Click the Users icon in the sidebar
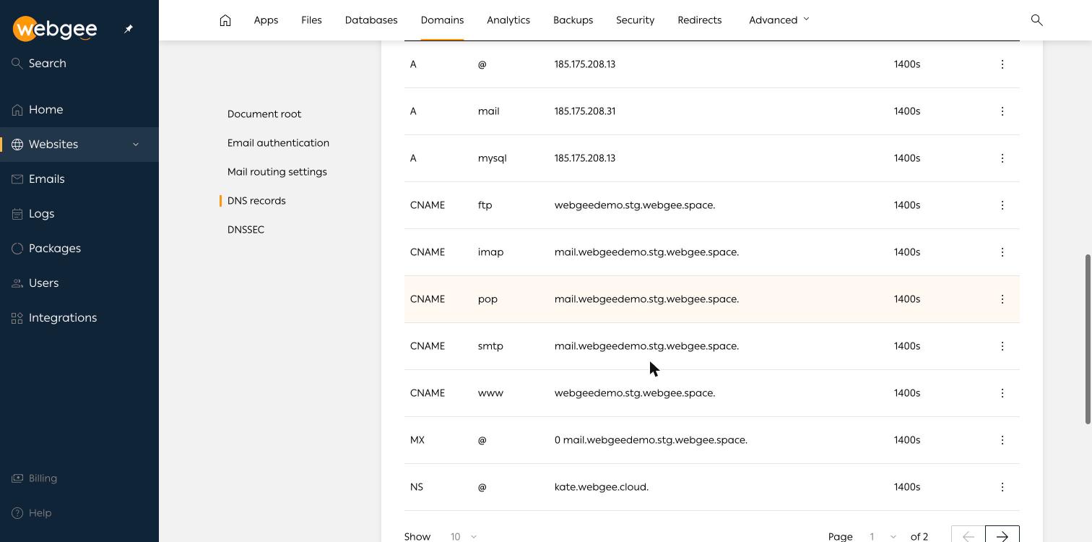Image resolution: width=1092 pixels, height=542 pixels. 17,283
